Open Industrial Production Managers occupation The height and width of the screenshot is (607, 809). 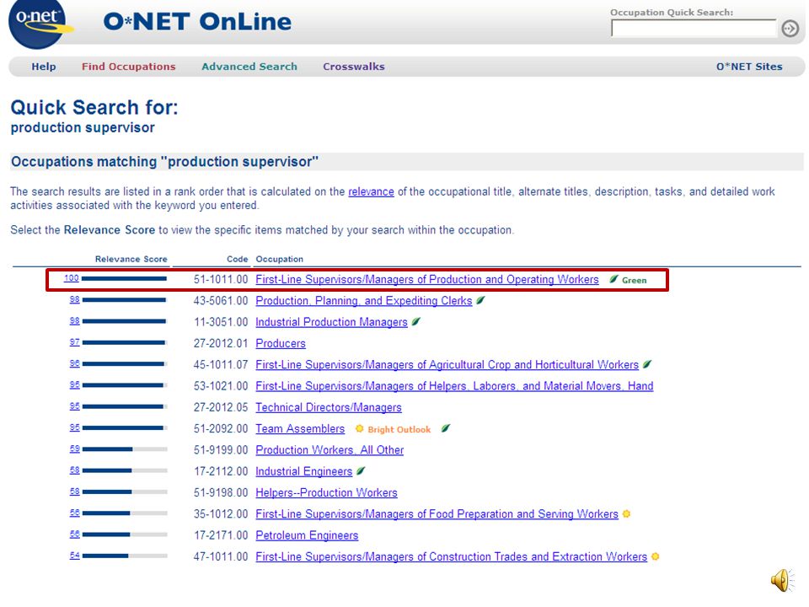click(331, 322)
